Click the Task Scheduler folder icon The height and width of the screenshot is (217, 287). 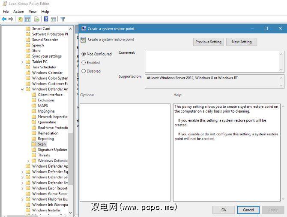pos(28,67)
